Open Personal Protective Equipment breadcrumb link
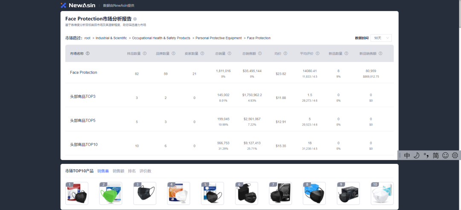This screenshot has width=461, height=210. 219,38
